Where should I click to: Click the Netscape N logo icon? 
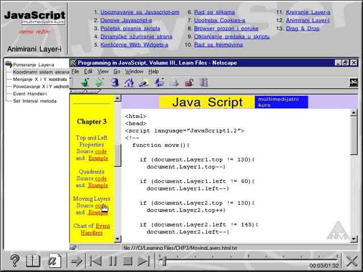(x=353, y=82)
